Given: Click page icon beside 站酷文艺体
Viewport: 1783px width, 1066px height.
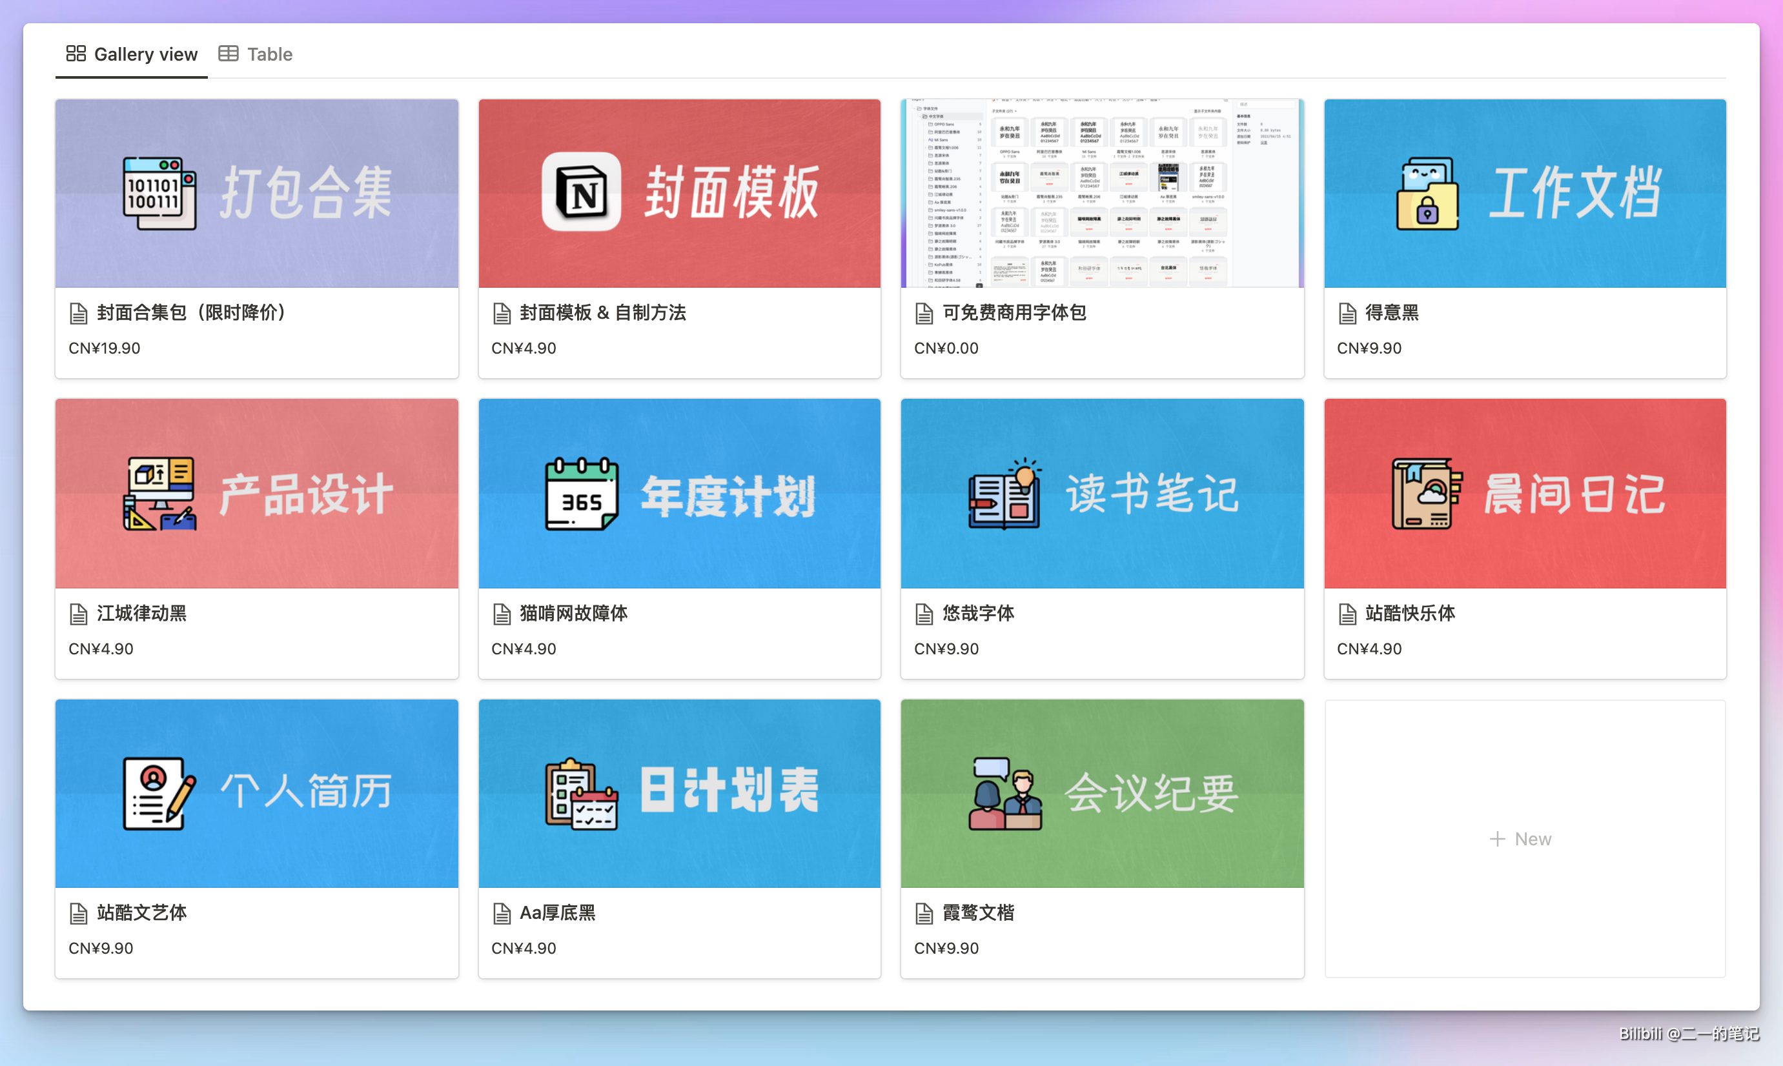Looking at the screenshot, I should 78,913.
